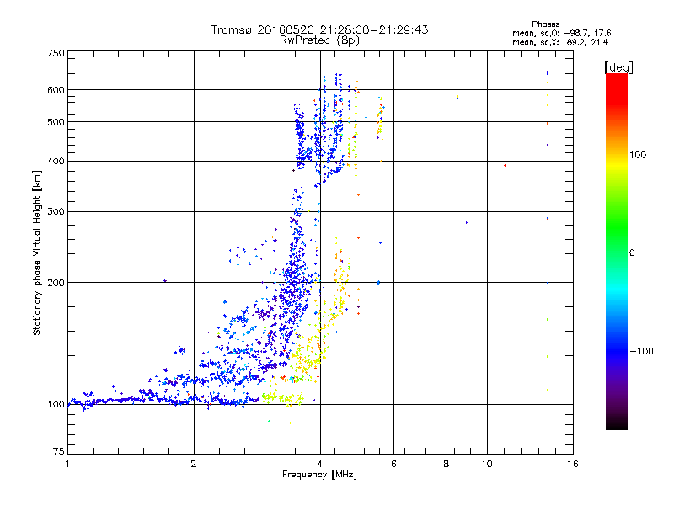Click the colorbar '0' tick label

click(x=631, y=253)
